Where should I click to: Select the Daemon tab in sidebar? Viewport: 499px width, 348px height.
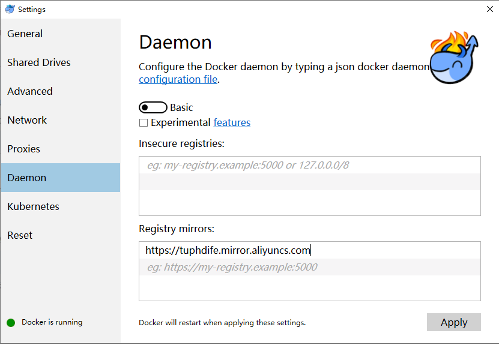click(27, 178)
